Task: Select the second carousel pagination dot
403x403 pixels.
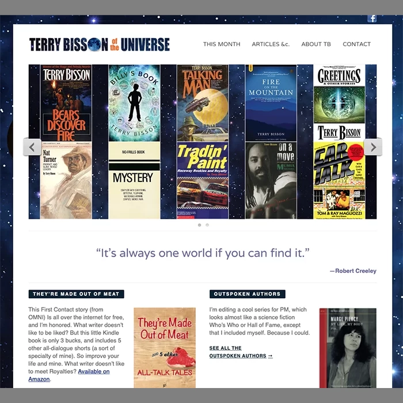Action: coord(207,225)
